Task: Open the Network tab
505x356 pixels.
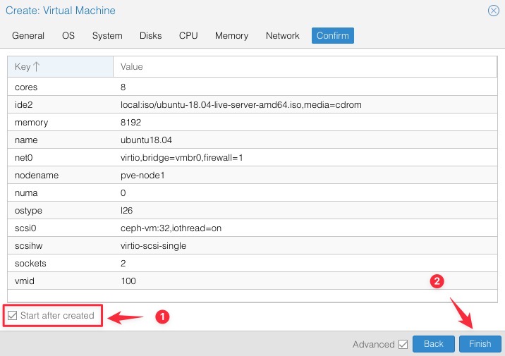Action: point(282,35)
